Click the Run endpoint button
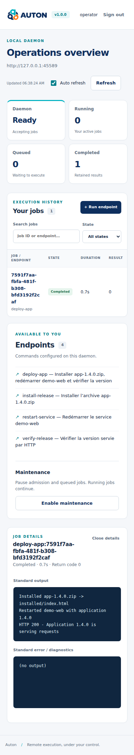Image resolution: width=134 pixels, height=755 pixels. click(101, 207)
